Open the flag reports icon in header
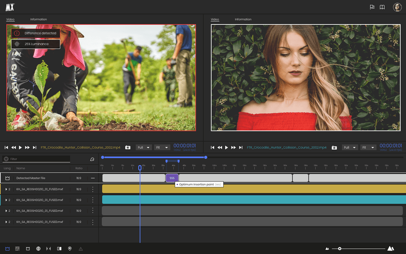Viewport: 406px width, 254px height. pyautogui.click(x=372, y=7)
